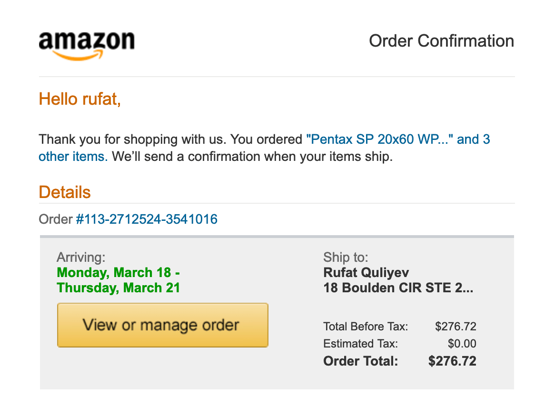Click the Details section heading
This screenshot has width=535, height=397.
point(64,192)
